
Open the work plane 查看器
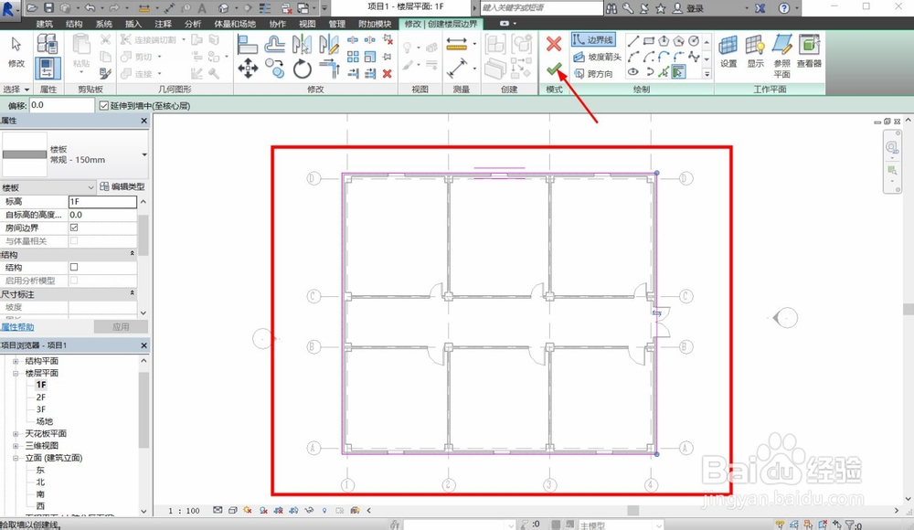[x=809, y=51]
